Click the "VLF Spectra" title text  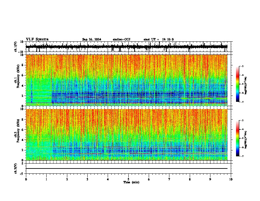(37, 39)
